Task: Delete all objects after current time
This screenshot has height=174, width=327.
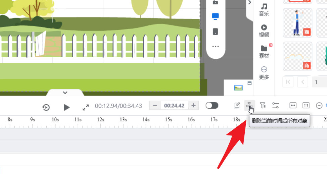Action: coord(249,106)
